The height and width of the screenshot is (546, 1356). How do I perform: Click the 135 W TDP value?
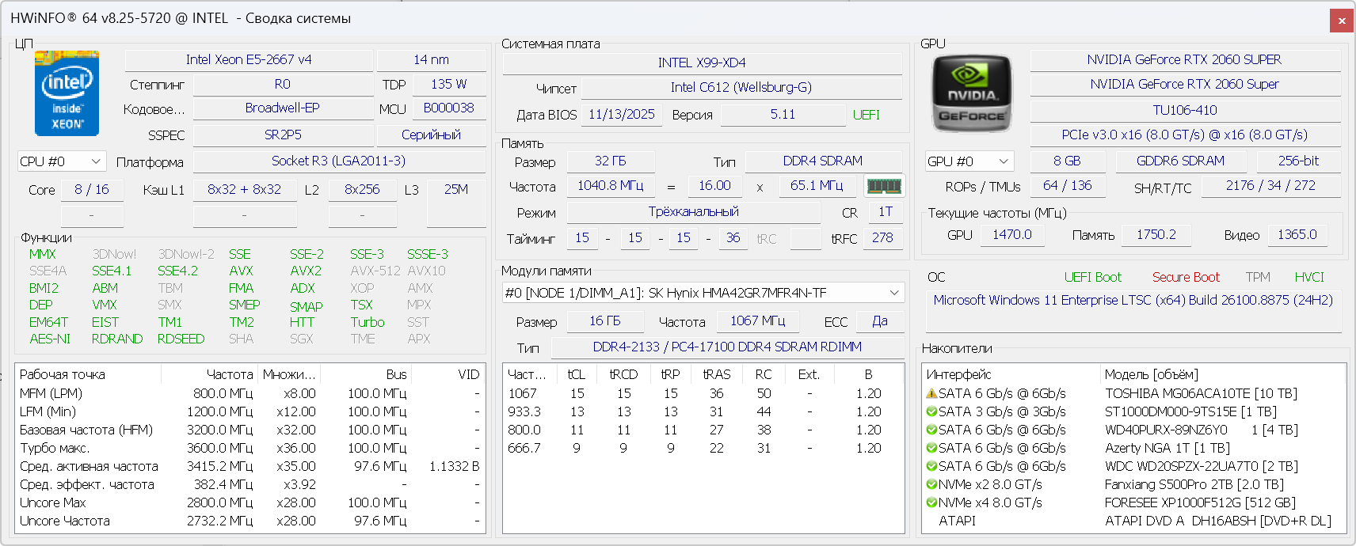448,84
